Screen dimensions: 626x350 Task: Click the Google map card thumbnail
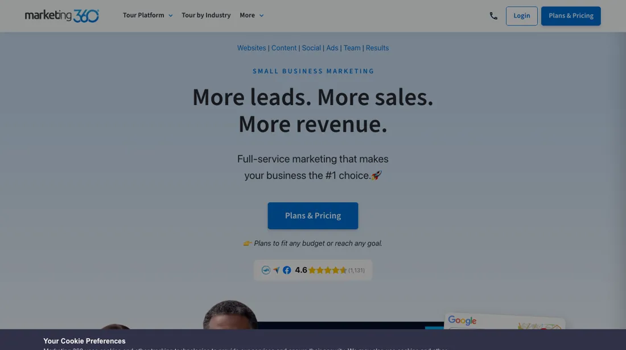click(x=505, y=321)
